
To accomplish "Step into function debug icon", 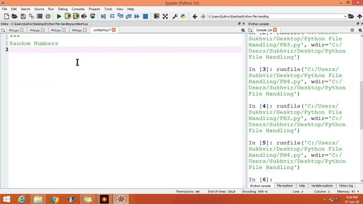I will [x=120, y=16].
